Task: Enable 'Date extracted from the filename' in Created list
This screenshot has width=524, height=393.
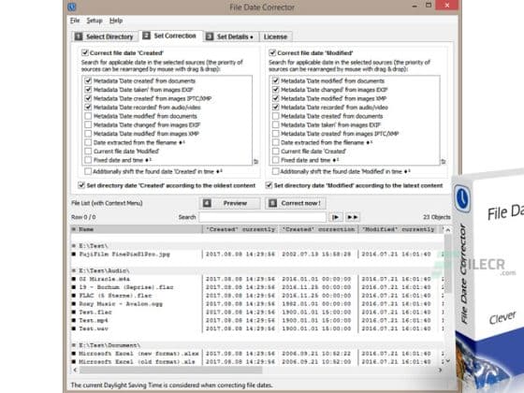Action: (x=88, y=142)
